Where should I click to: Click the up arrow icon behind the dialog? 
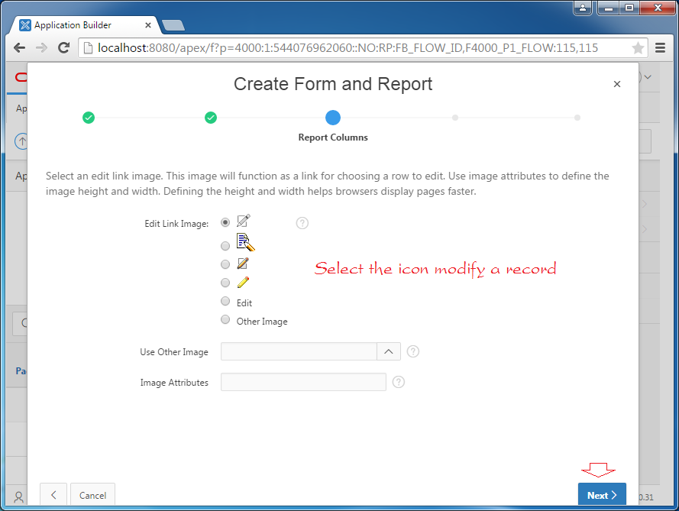21,141
